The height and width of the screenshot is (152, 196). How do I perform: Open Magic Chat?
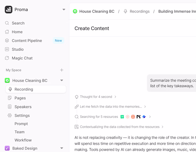[x=22, y=58]
